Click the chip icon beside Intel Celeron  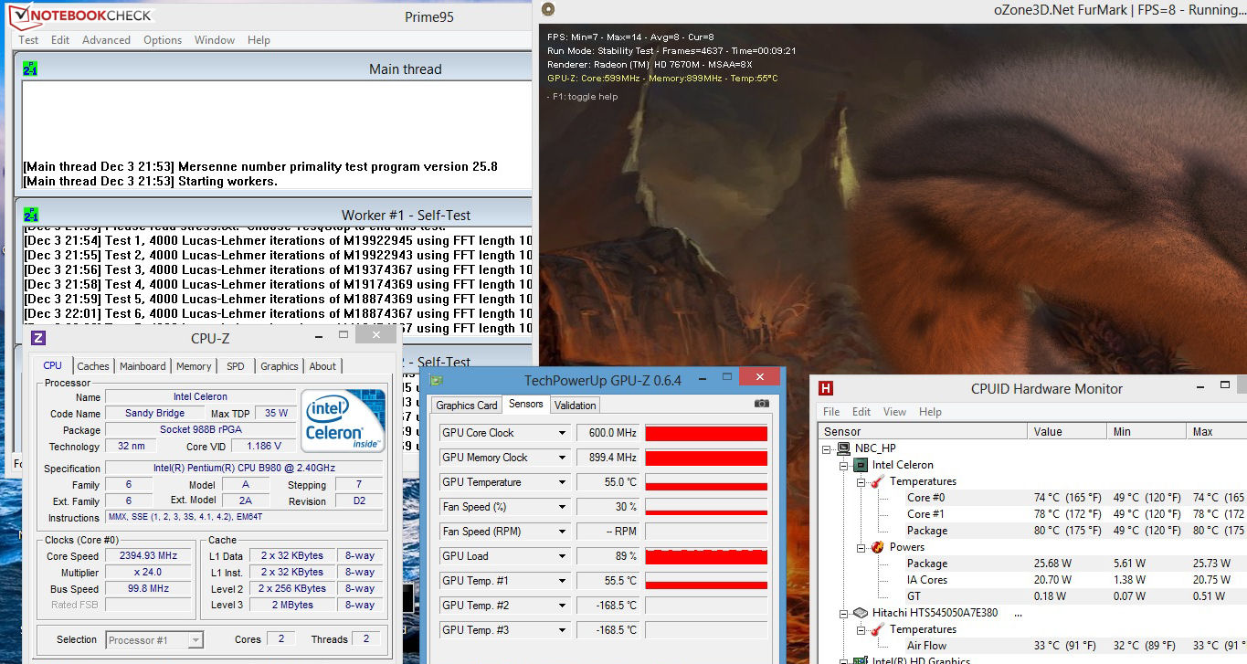(861, 465)
